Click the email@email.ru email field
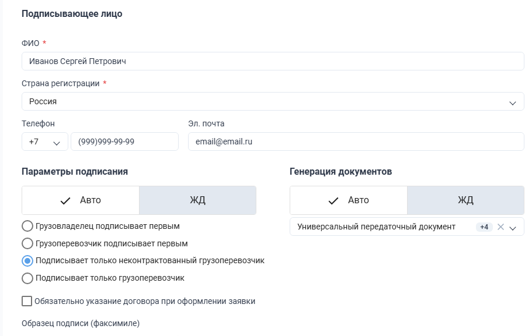532x336 pixels. [x=356, y=142]
